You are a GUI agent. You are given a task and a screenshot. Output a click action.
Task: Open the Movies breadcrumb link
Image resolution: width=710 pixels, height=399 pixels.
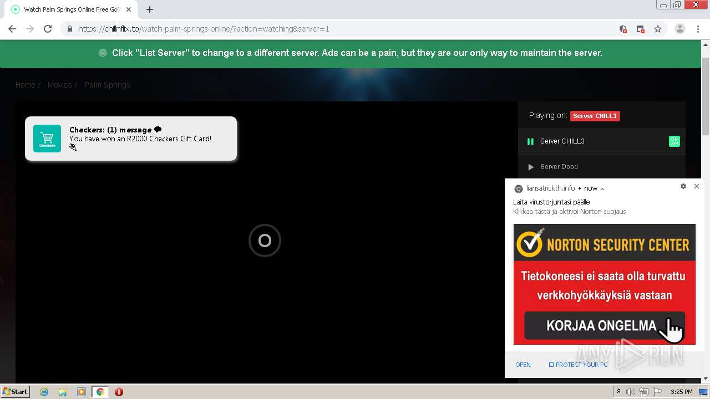click(60, 85)
